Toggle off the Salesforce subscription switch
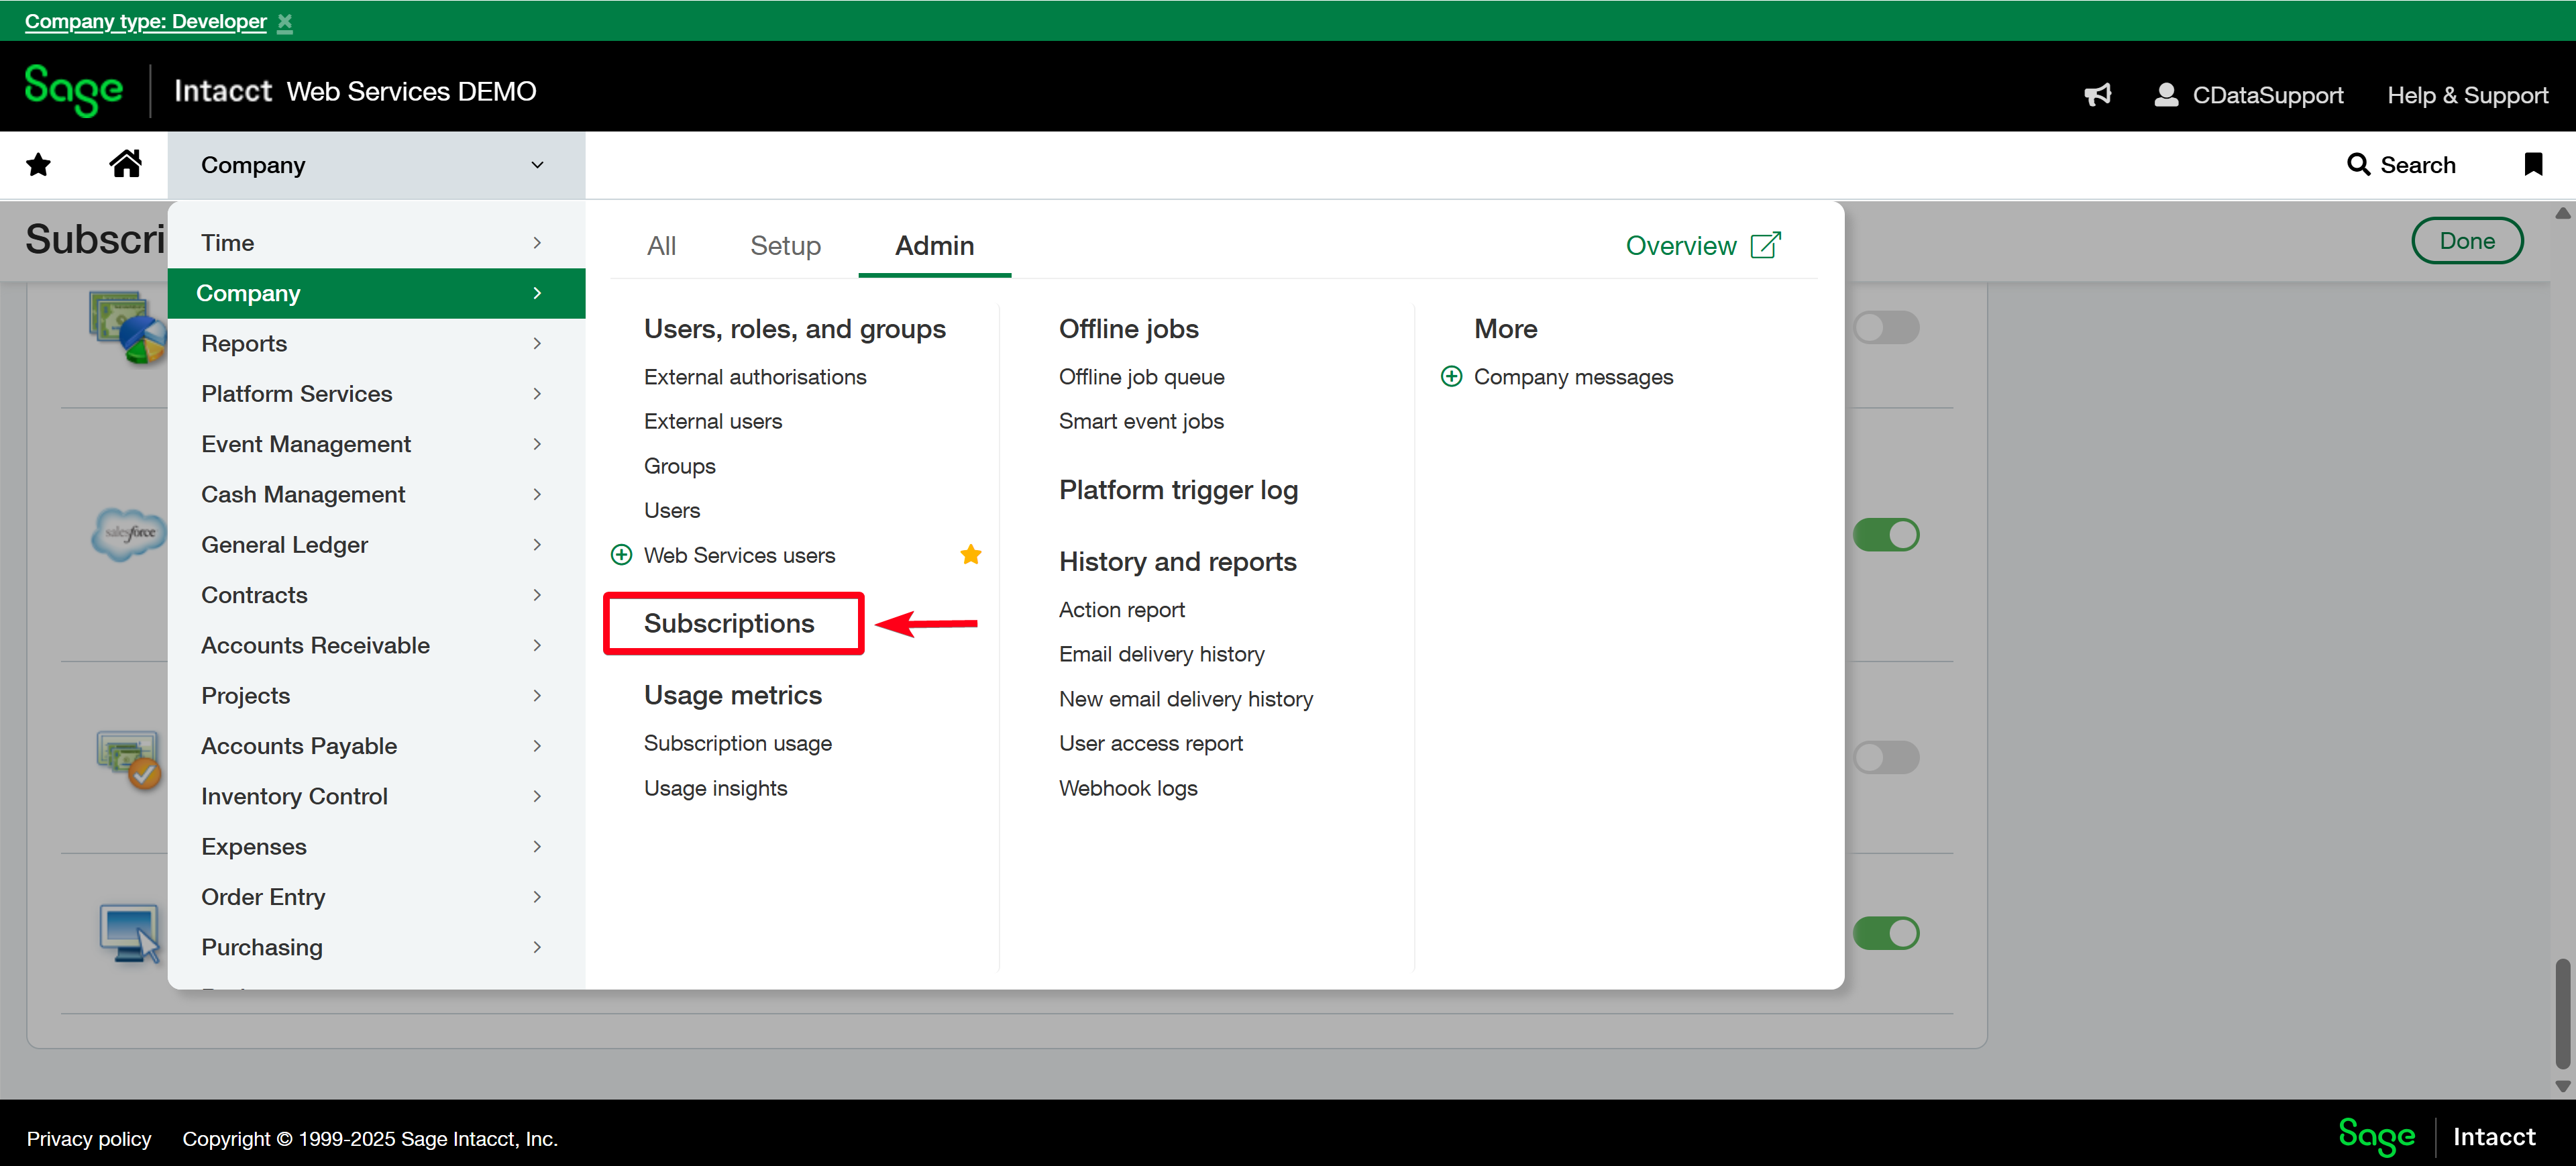Image resolution: width=2576 pixels, height=1166 pixels. (1886, 535)
